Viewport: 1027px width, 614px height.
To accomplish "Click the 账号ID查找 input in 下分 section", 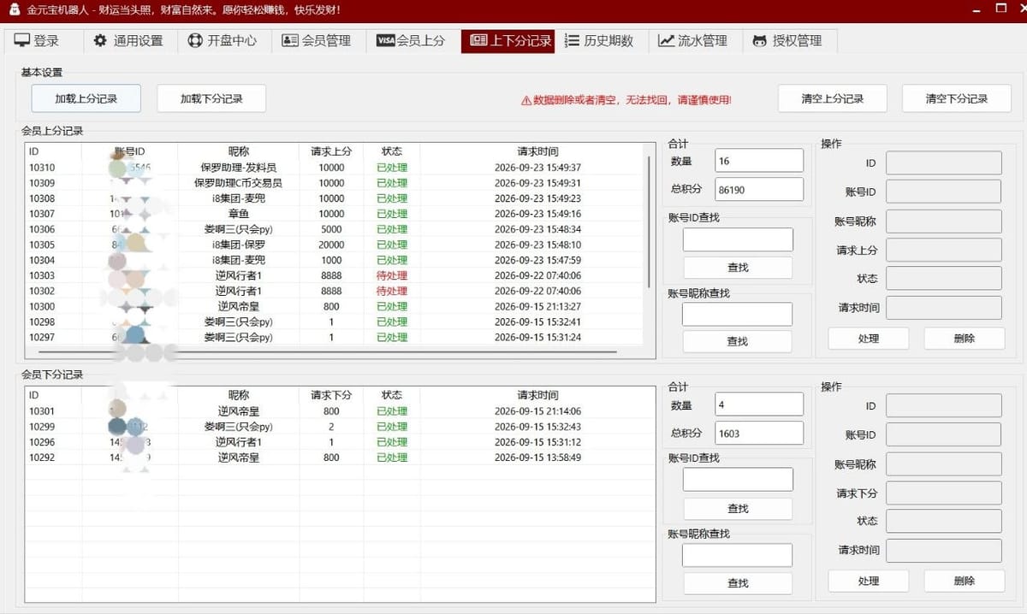I will click(x=738, y=480).
